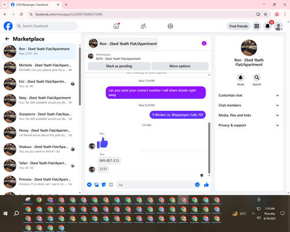Click the chat message scrollbar
290x232 pixels.
click(x=209, y=148)
